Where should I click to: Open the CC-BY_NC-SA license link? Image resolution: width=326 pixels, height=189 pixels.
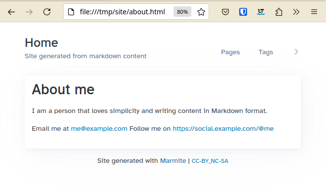click(210, 161)
